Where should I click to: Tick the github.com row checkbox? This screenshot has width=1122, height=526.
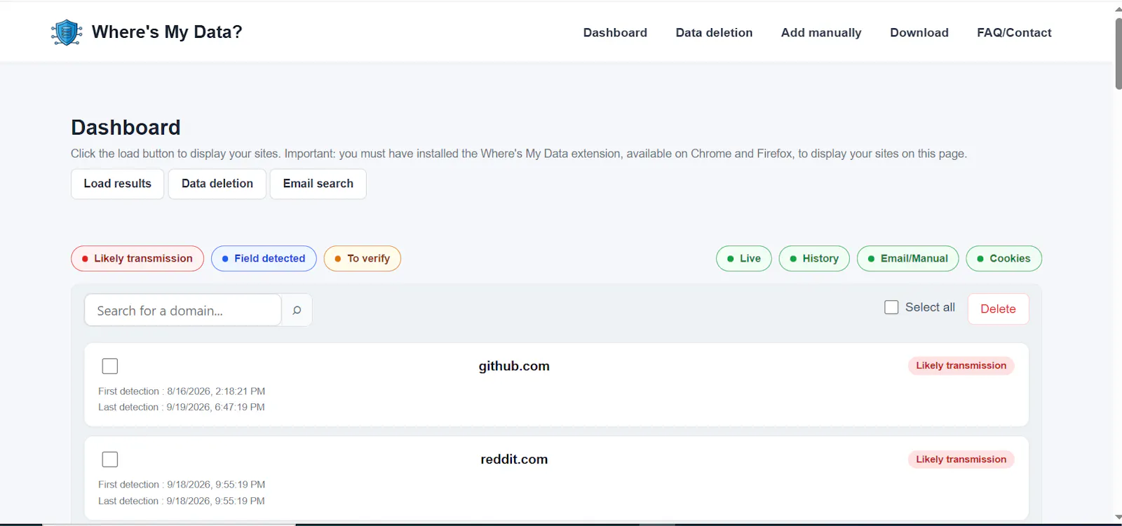pos(110,366)
